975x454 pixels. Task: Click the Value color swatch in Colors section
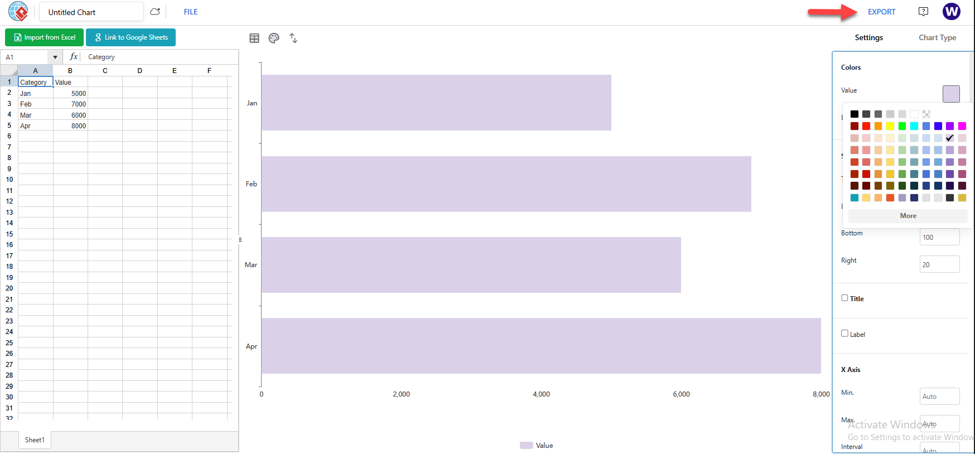tap(950, 94)
